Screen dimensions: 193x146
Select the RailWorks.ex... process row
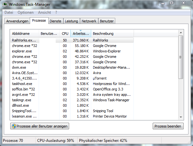click(72, 40)
